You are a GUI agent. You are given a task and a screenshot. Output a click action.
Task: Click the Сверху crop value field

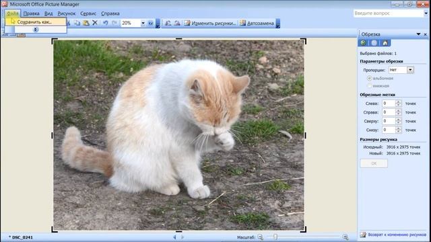pyautogui.click(x=389, y=121)
